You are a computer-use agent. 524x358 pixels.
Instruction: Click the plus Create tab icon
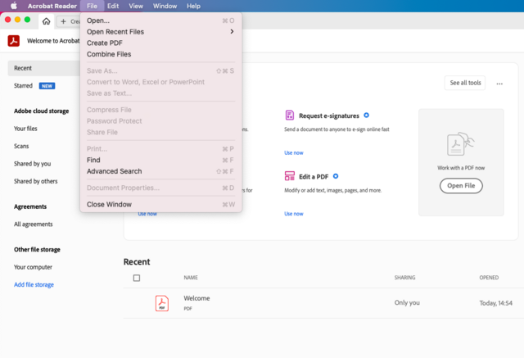point(63,21)
